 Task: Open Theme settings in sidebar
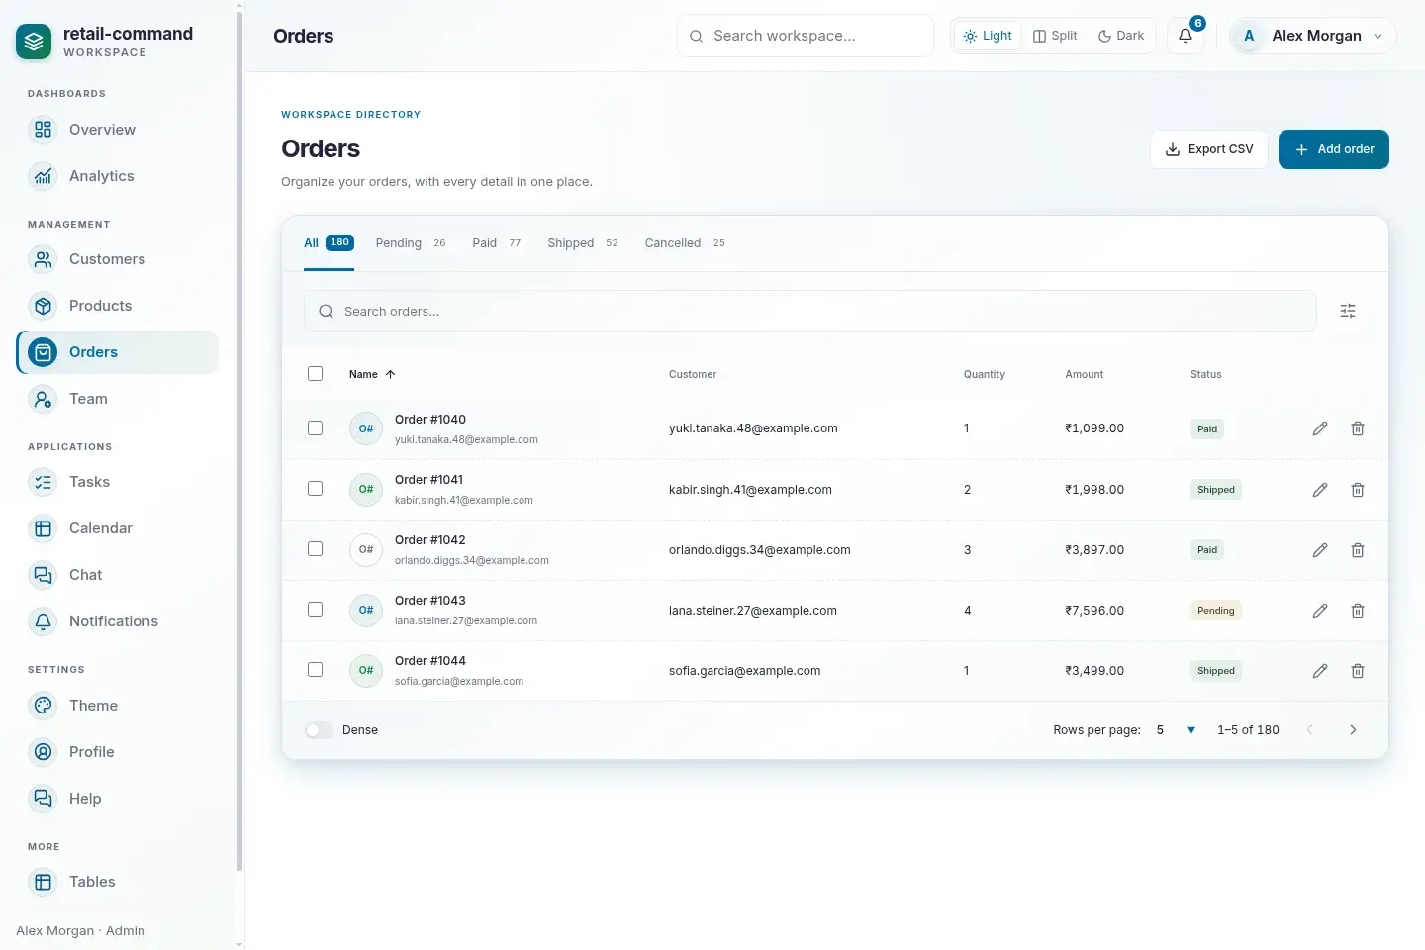[117, 706]
